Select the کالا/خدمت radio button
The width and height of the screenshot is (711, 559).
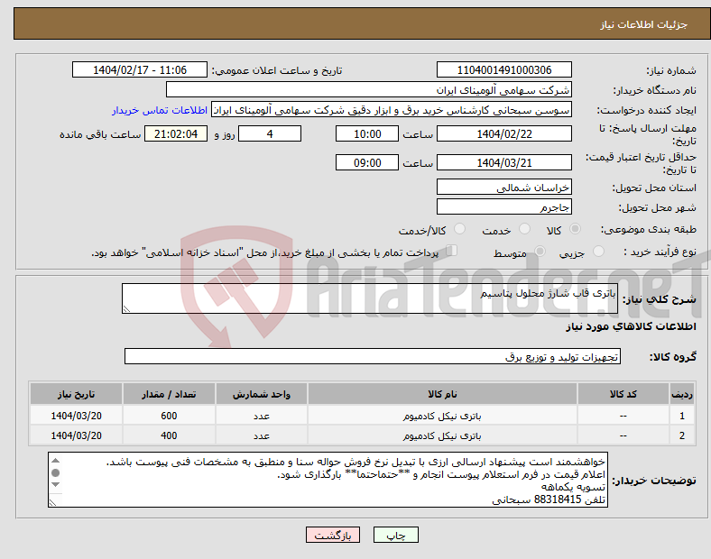pos(459,229)
